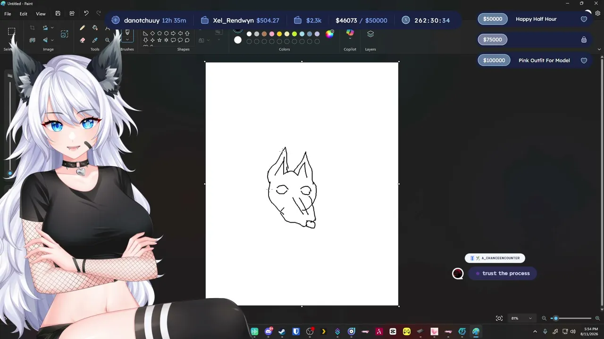
Task: Open CapCut from the taskbar
Action: (393, 331)
